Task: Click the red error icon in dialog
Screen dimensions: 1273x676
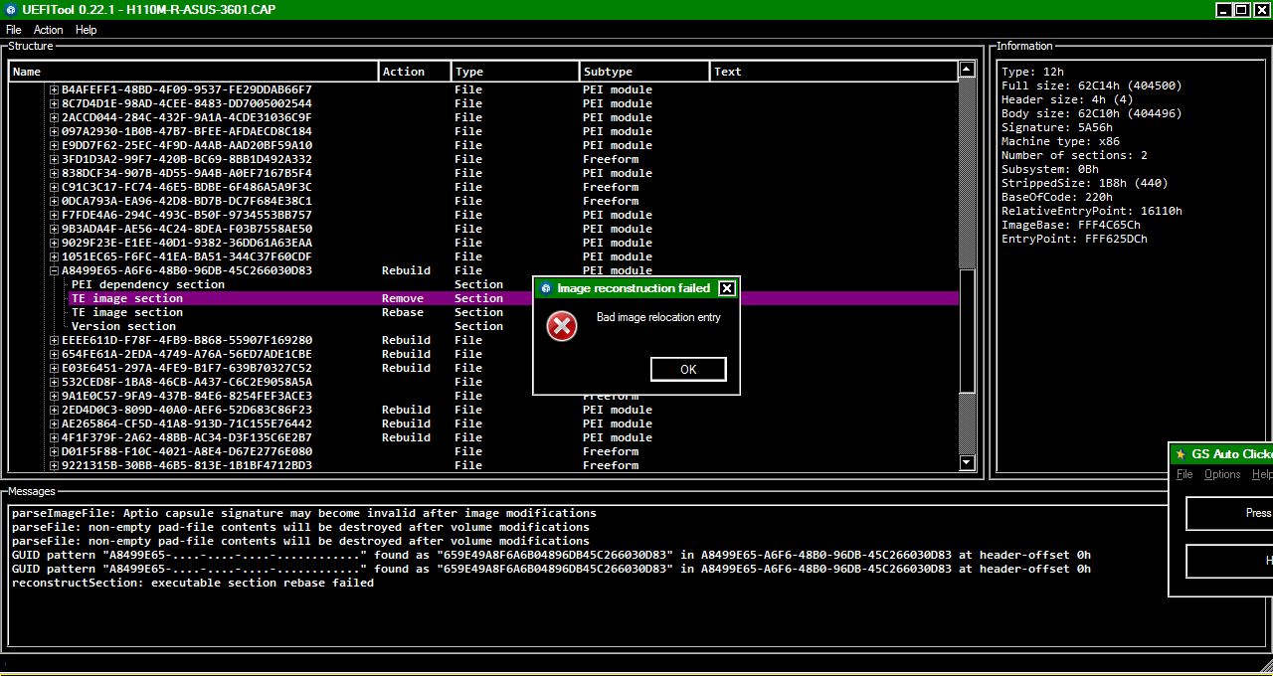Action: click(x=562, y=325)
